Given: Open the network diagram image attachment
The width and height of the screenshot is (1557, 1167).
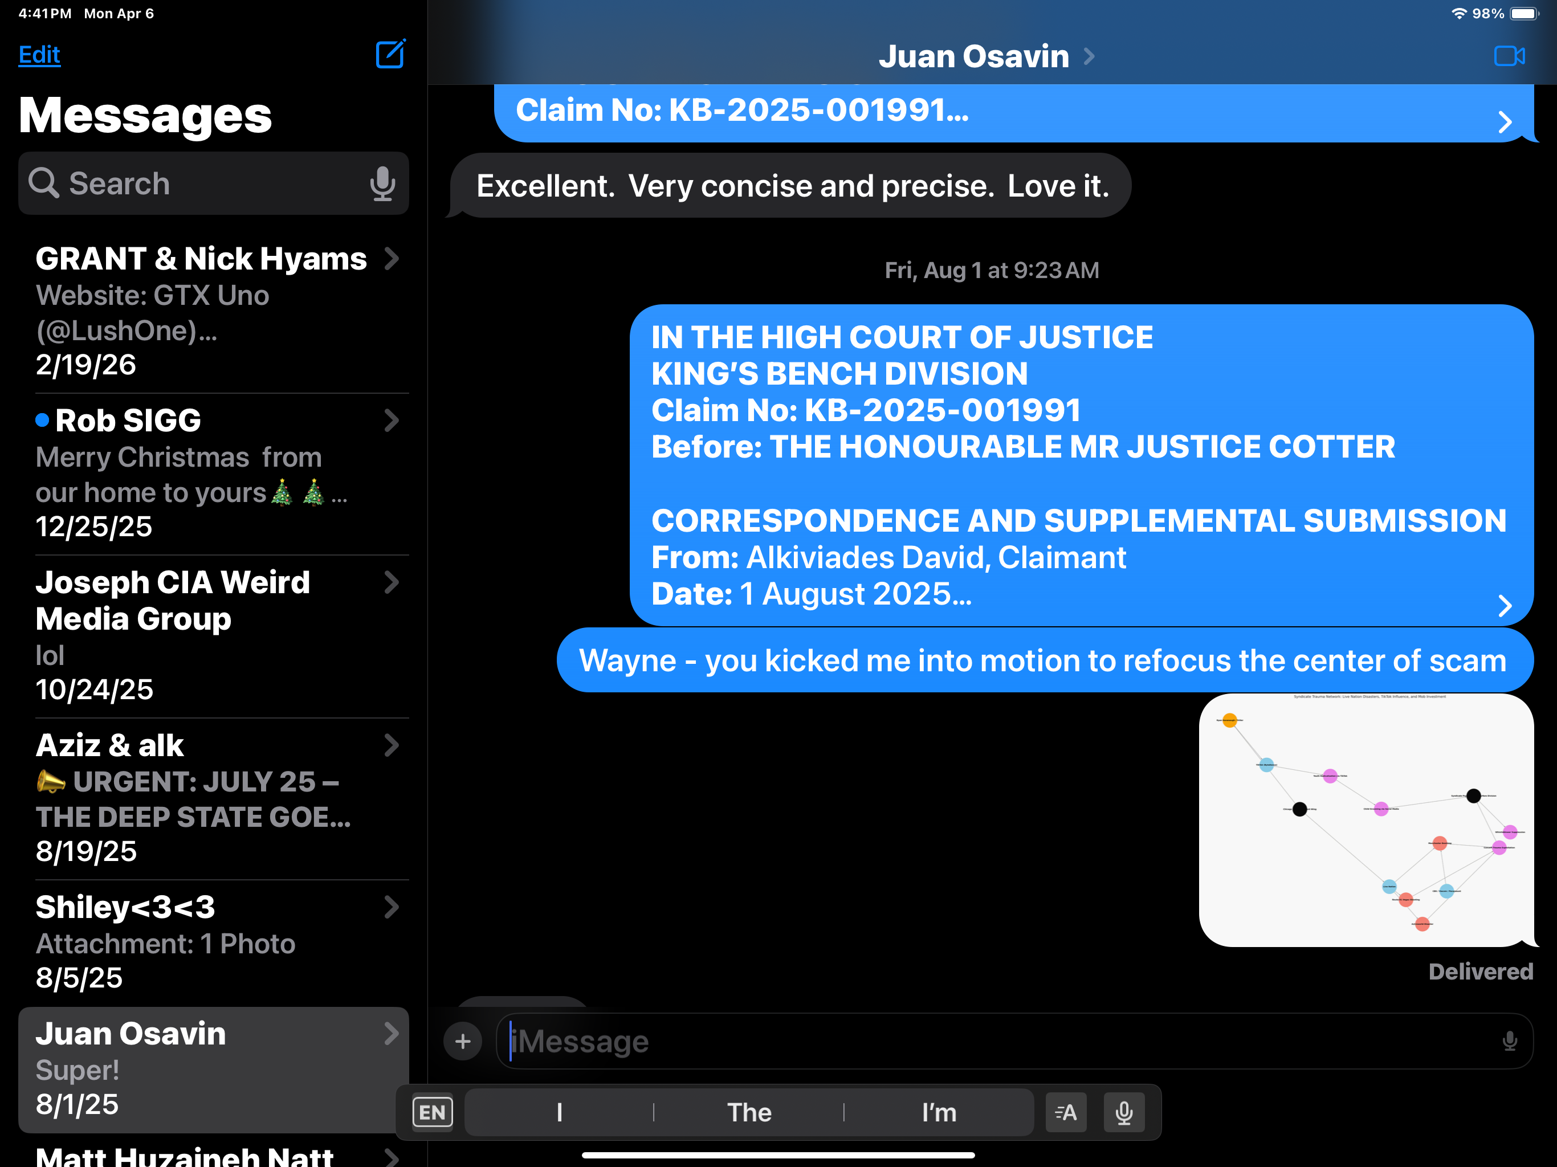Looking at the screenshot, I should [x=1366, y=820].
